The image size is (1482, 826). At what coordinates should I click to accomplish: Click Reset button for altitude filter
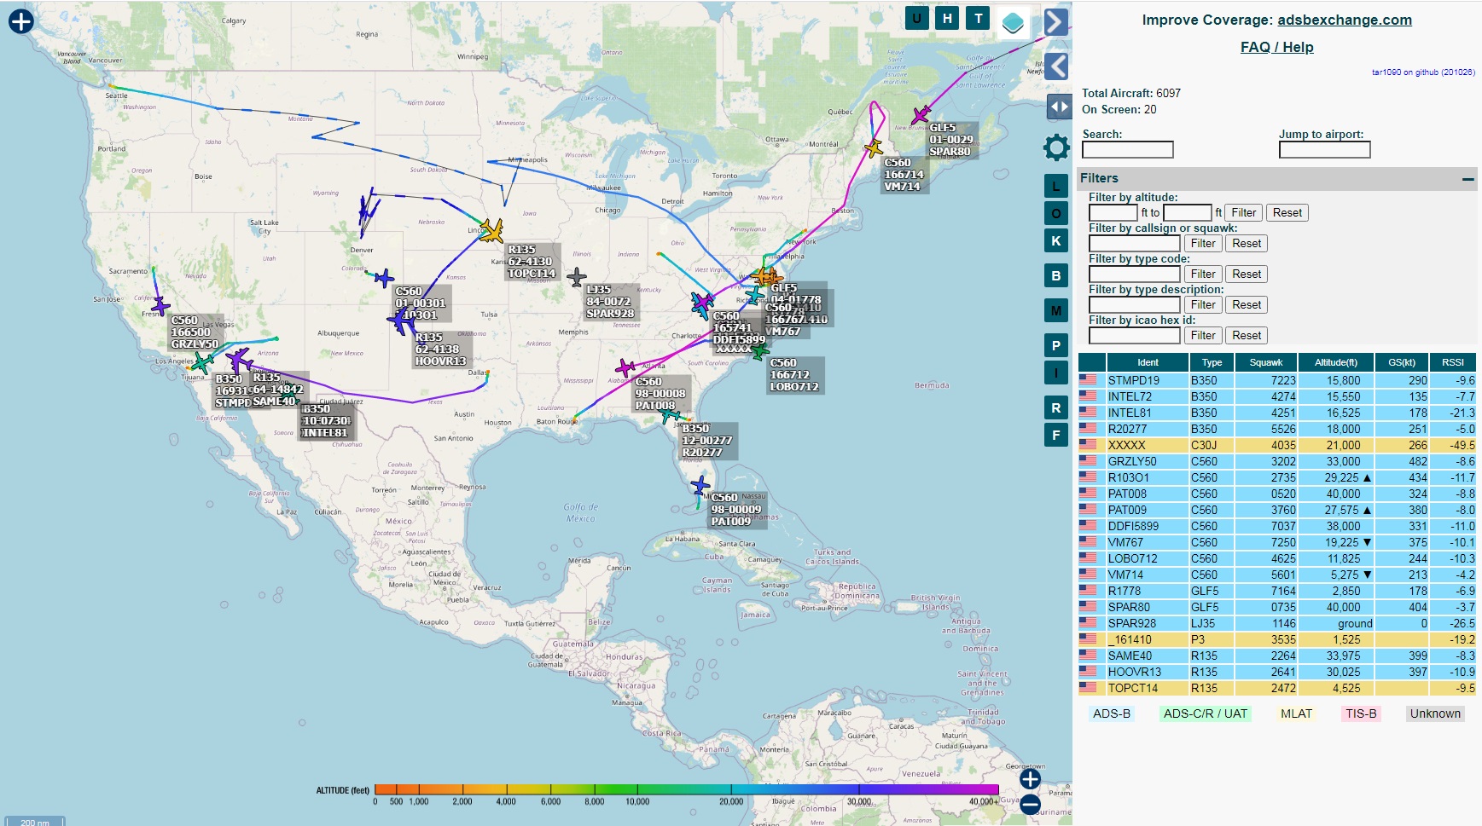[1287, 213]
